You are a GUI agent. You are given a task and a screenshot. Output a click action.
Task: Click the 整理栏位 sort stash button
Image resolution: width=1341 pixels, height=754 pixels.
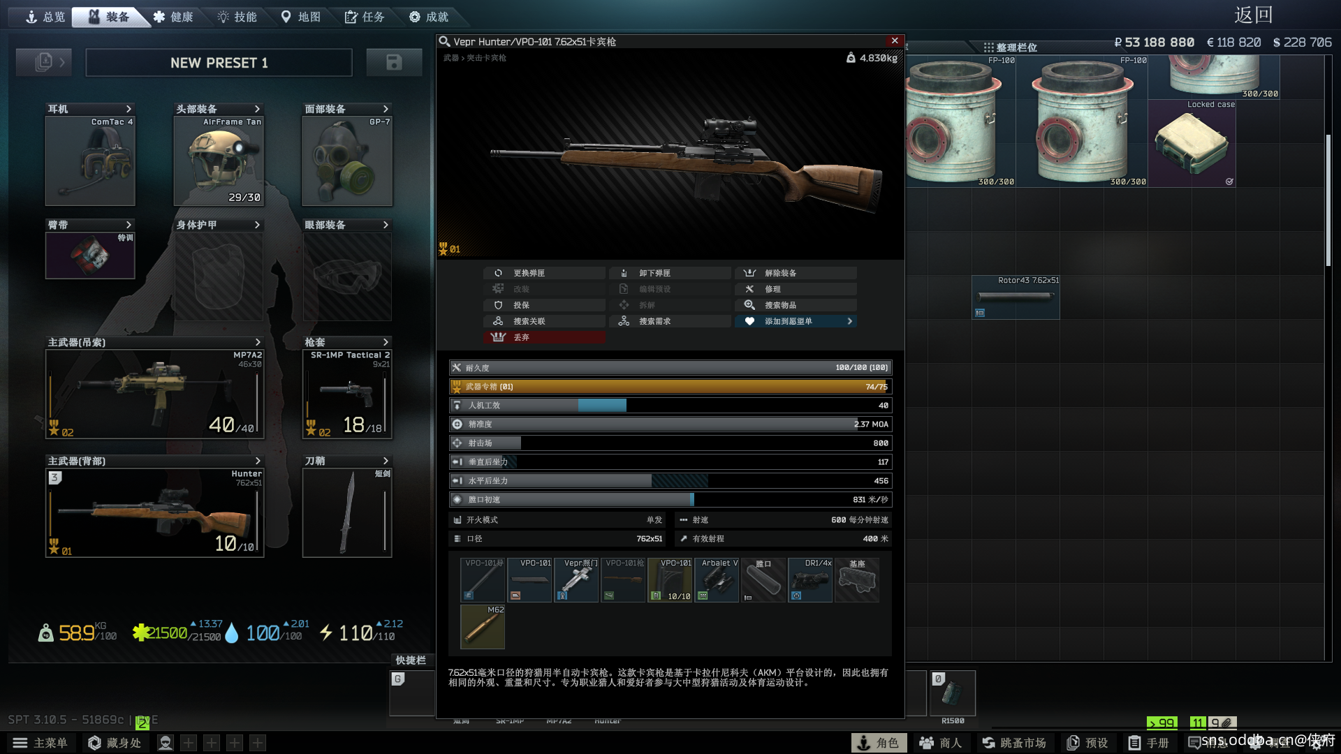coord(1010,47)
